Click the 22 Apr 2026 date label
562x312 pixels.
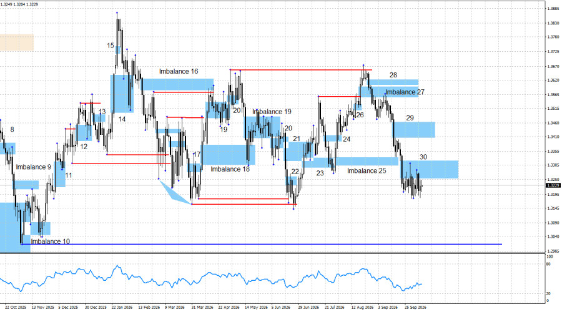click(229, 308)
